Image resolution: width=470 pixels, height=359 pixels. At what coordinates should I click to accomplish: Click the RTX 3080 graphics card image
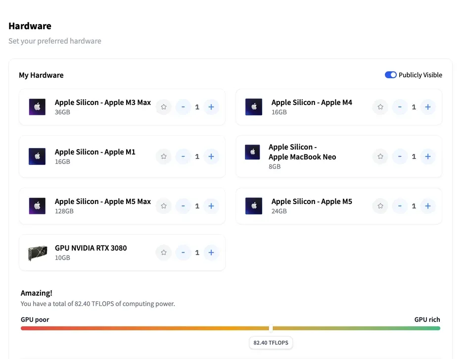[x=38, y=253]
